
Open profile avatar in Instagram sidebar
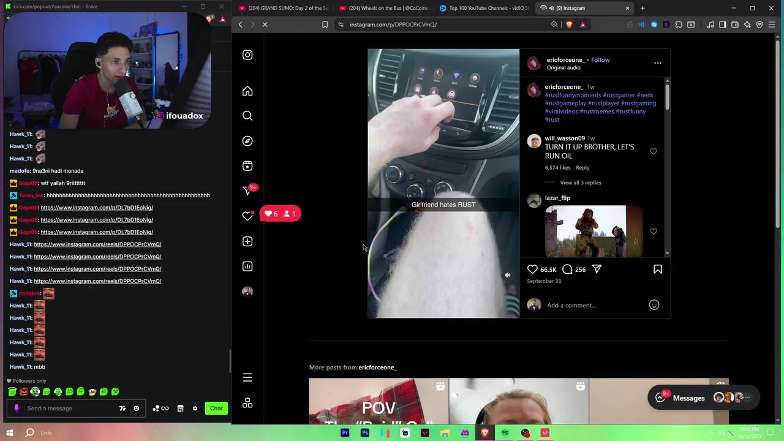pos(247,292)
